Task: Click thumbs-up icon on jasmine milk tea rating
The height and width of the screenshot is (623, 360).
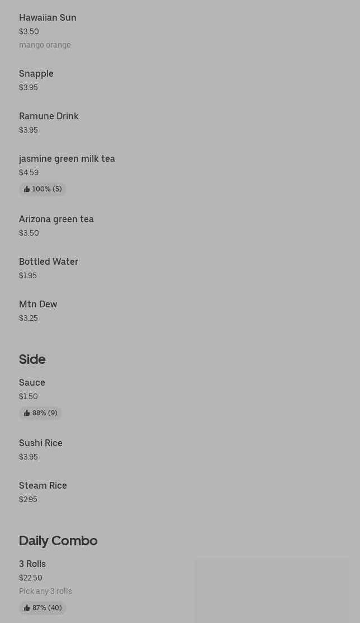Action: 27,189
